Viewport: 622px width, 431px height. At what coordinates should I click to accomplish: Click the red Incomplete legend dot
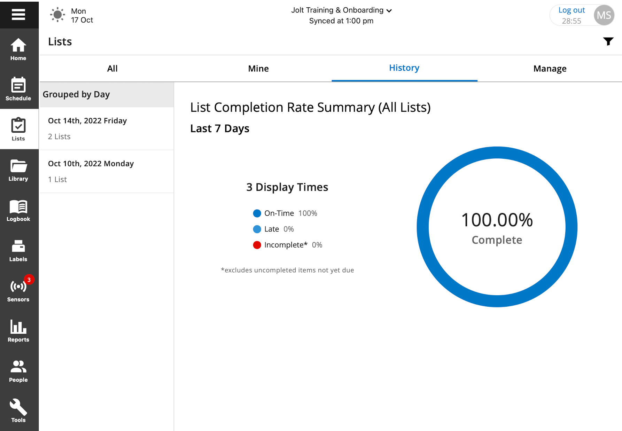[257, 245]
